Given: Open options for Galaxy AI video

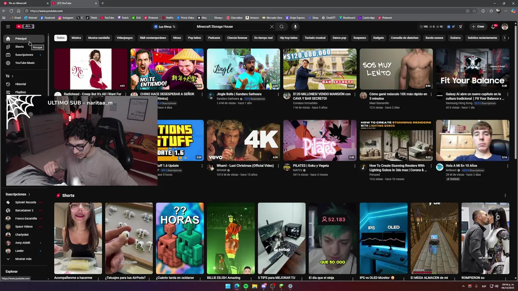Looking at the screenshot, I should 507,95.
